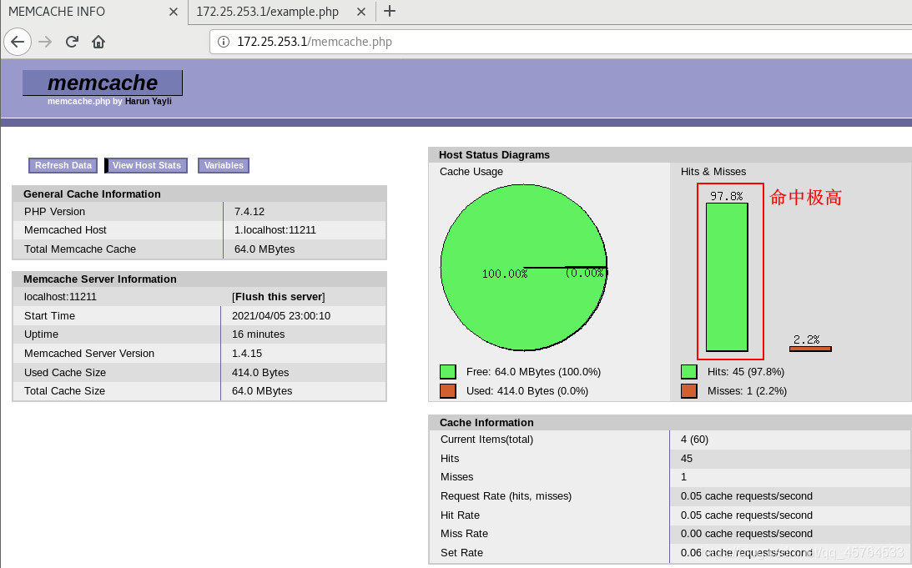The image size is (912, 568).
Task: Switch to the MEMCACHE INFO tab
Action: coord(94,12)
